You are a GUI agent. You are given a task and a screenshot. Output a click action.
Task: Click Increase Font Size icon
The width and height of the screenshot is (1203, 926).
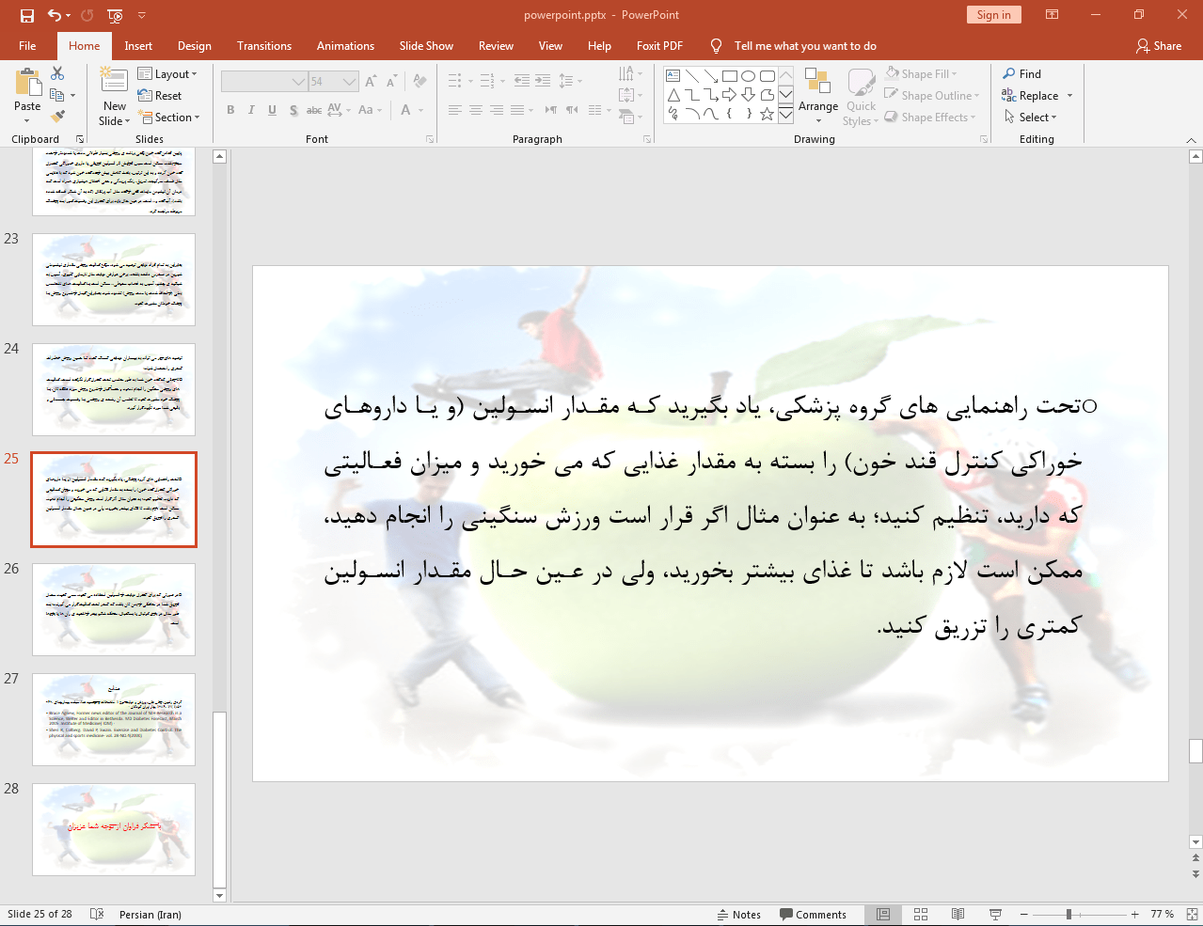point(371,82)
